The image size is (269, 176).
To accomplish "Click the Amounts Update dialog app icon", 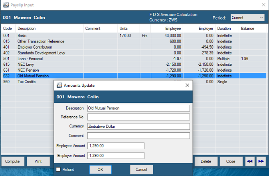I will (59, 85).
